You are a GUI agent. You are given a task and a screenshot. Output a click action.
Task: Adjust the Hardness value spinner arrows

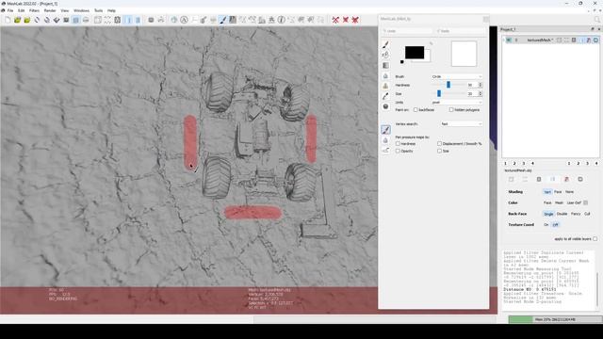point(481,85)
